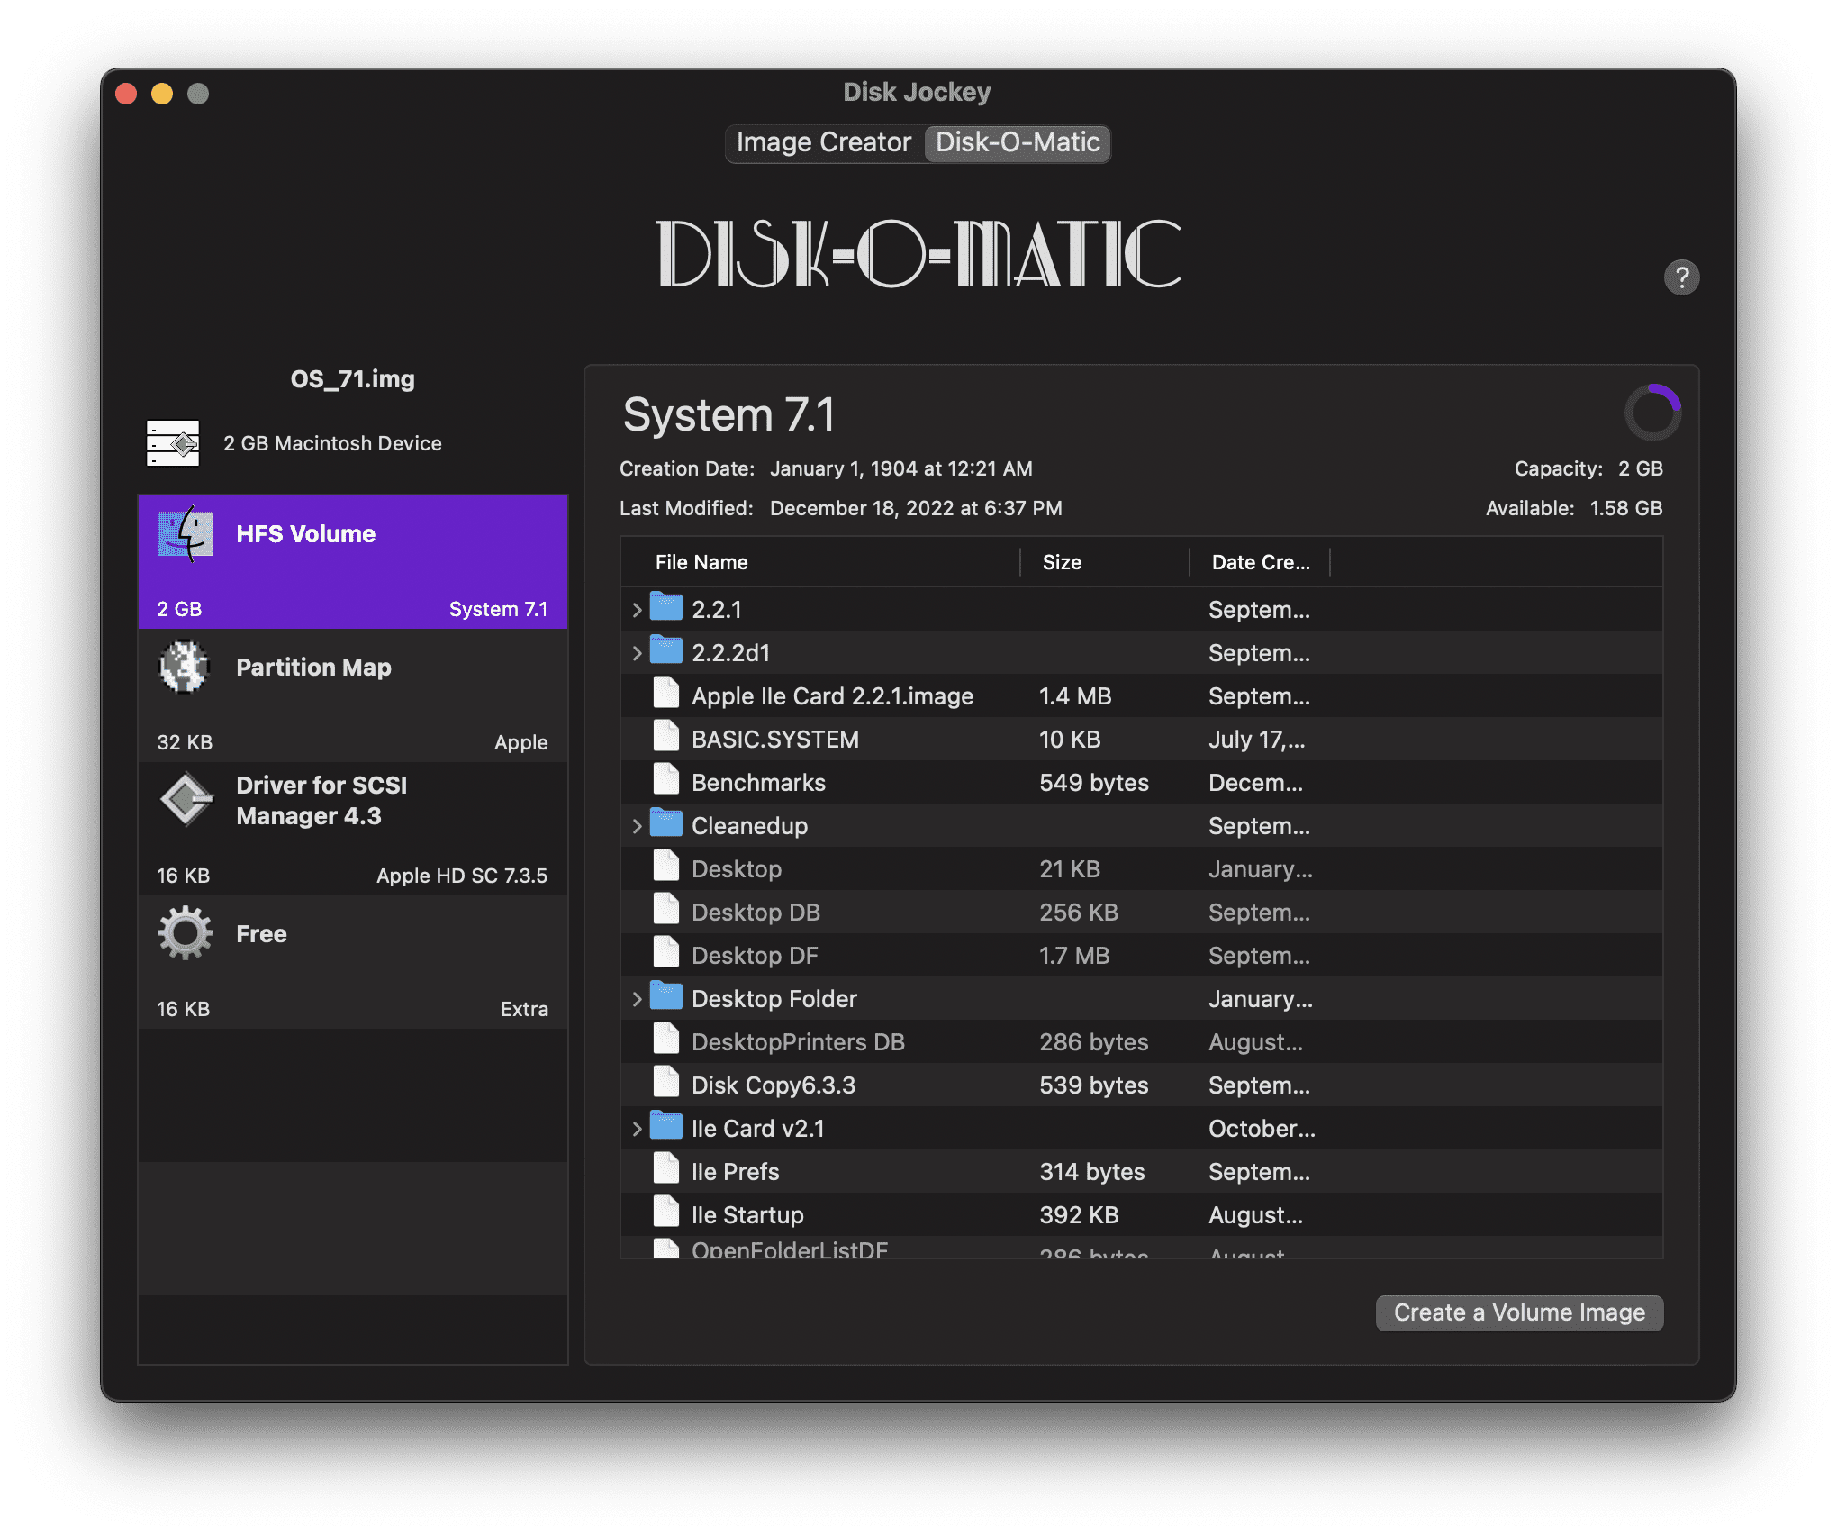Select the Desktop DB file name

pos(756,913)
